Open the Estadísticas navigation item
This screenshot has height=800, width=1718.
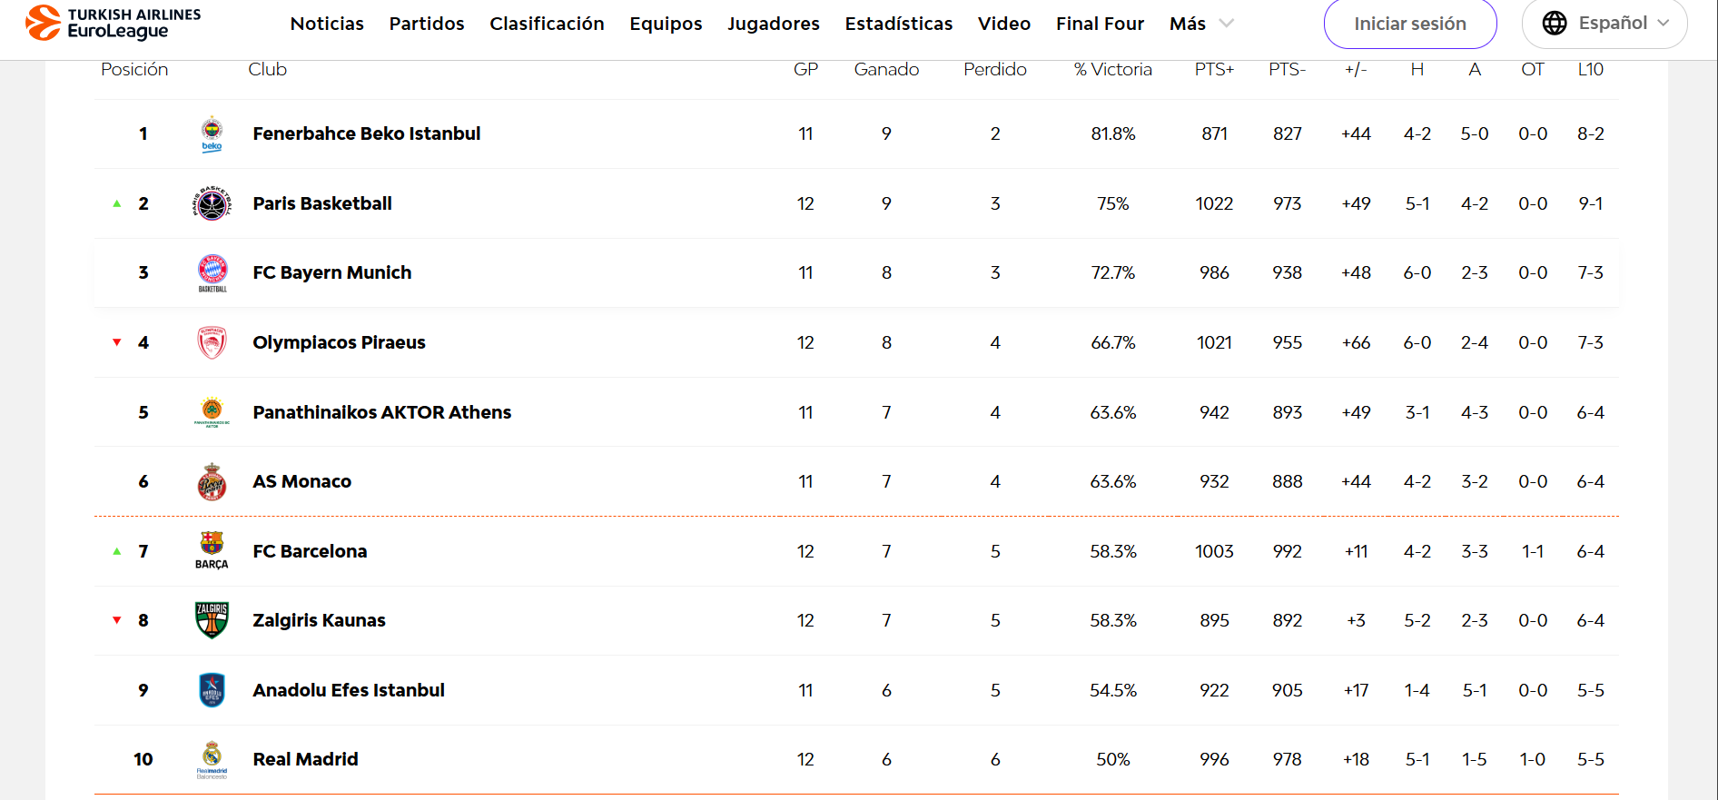point(898,24)
